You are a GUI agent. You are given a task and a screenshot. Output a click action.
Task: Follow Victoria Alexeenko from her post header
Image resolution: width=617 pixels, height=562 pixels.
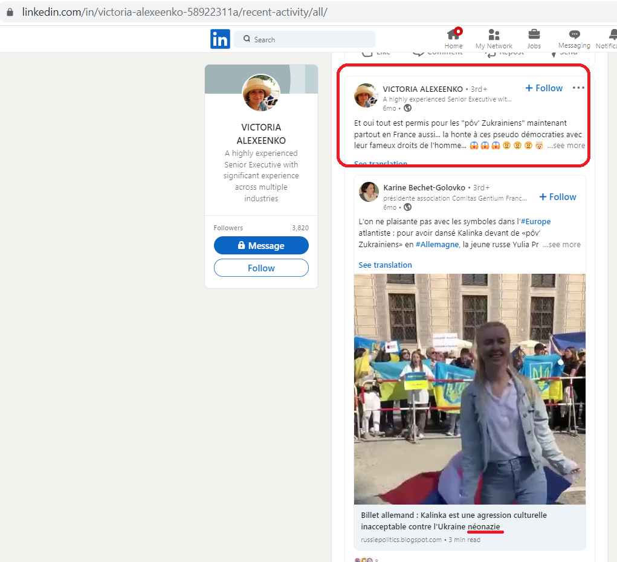pos(544,88)
